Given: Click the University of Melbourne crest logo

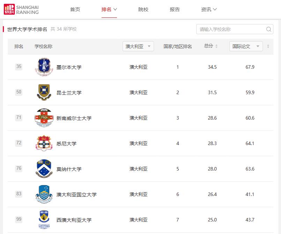Looking at the screenshot, I should [x=44, y=67].
